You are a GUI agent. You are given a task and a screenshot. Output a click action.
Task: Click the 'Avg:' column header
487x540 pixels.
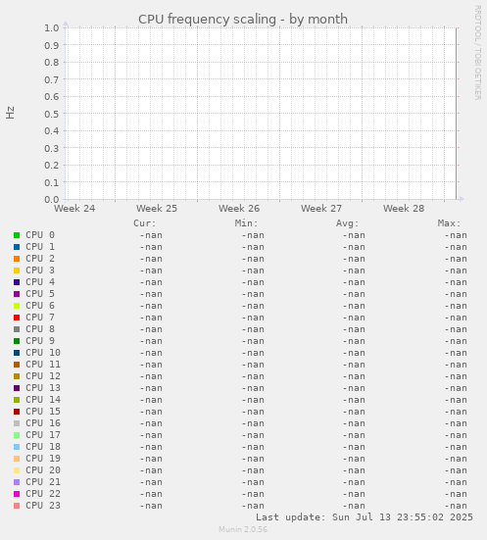point(348,223)
